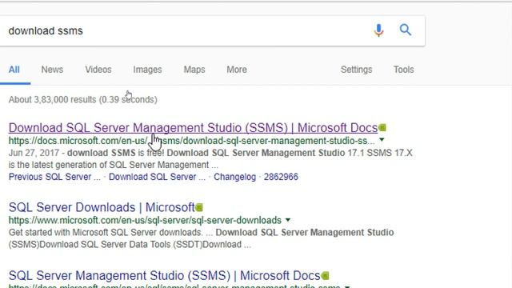Image resolution: width=512 pixels, height=288 pixels.
Task: Click the blue magnifier search icon
Action: [x=406, y=30]
